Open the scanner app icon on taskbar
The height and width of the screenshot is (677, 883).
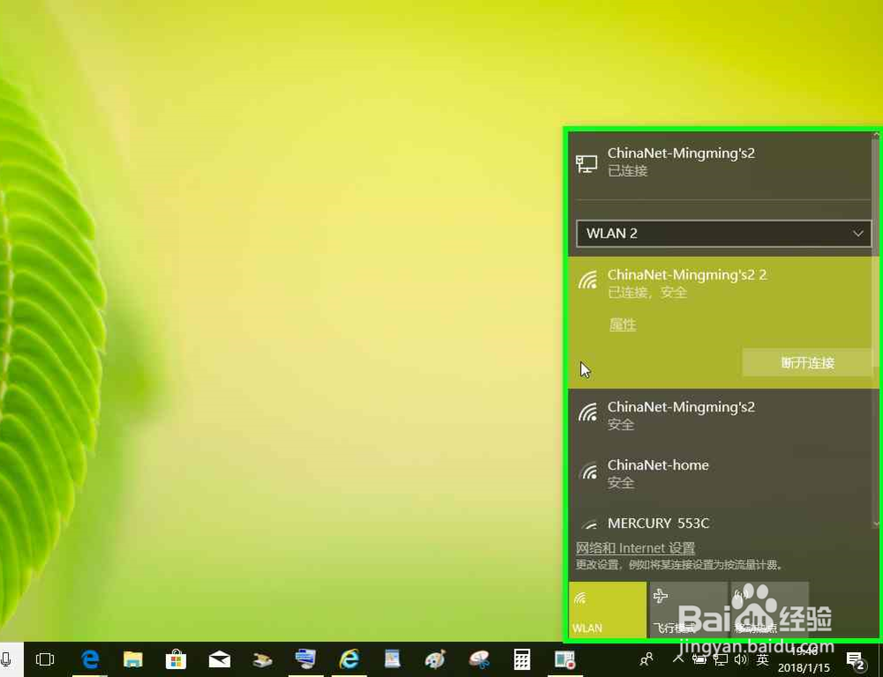(262, 659)
